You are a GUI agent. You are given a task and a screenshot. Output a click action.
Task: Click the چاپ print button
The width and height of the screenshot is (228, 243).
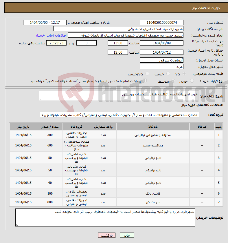click(127, 235)
